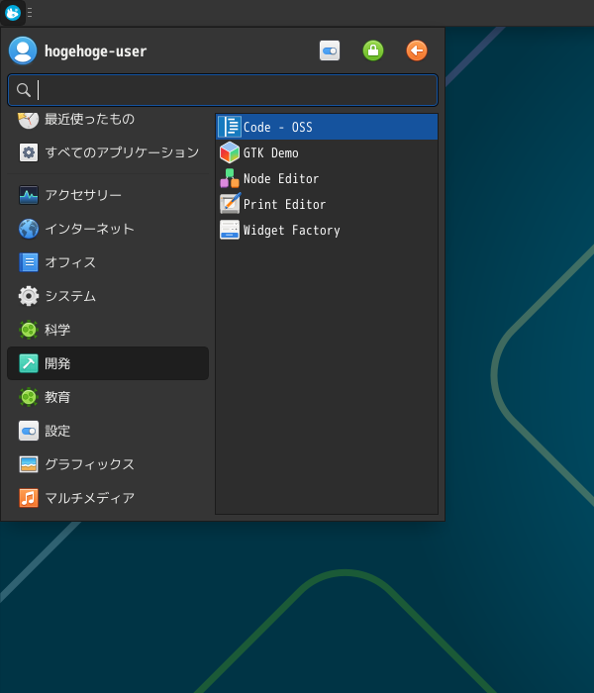Click the green lock screen icon
The height and width of the screenshot is (693, 594).
(x=373, y=50)
